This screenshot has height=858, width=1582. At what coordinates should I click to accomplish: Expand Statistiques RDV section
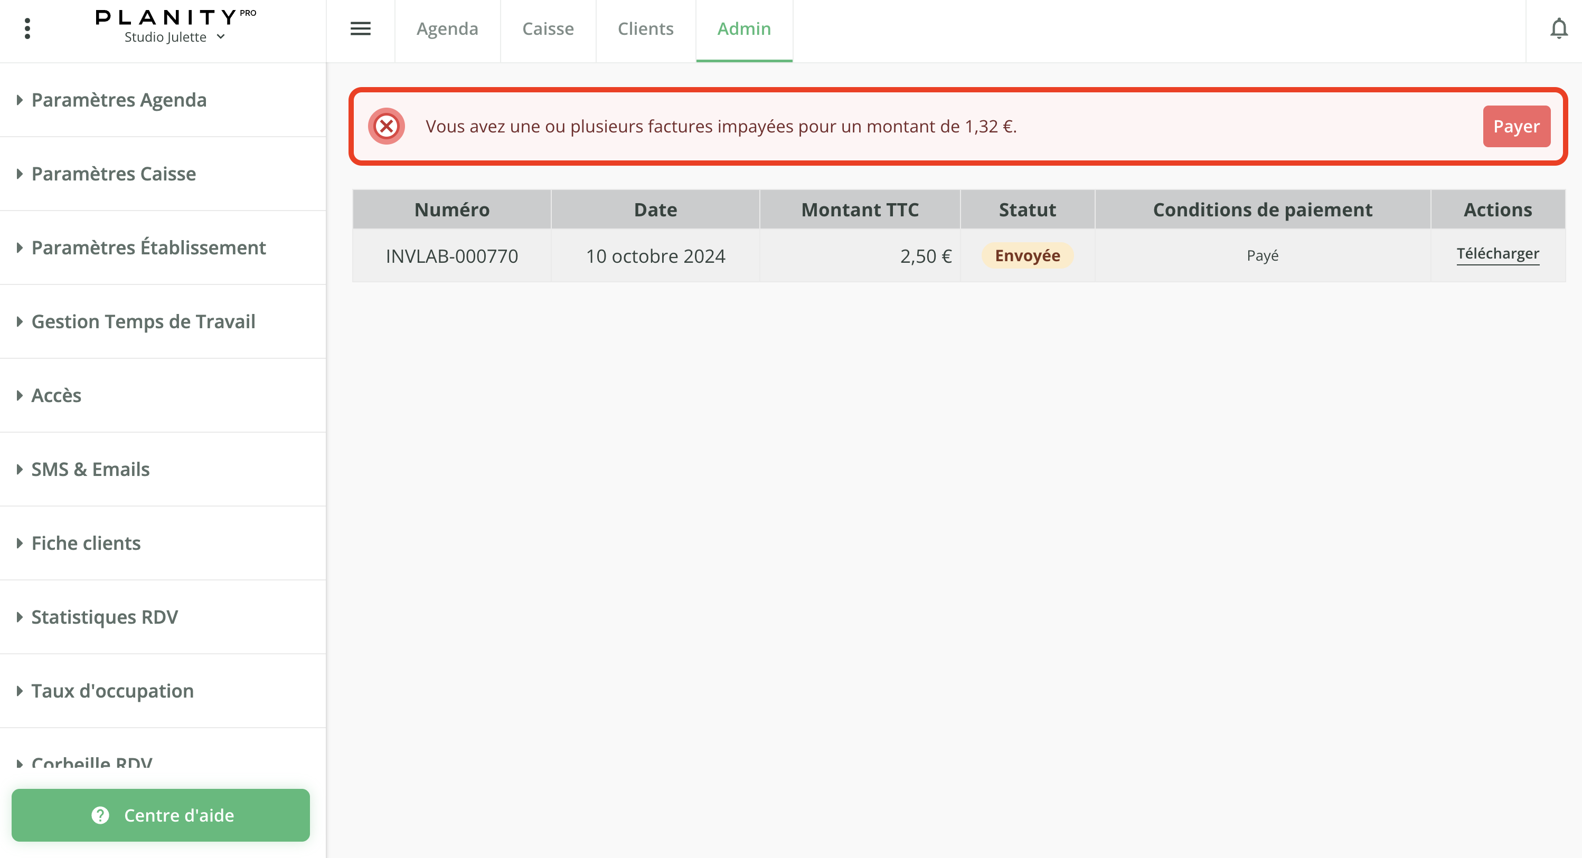click(105, 617)
